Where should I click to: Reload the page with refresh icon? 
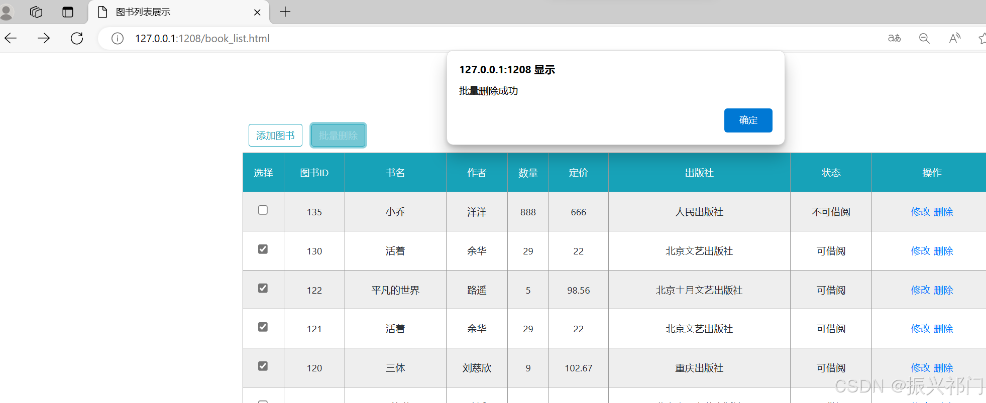[77, 38]
